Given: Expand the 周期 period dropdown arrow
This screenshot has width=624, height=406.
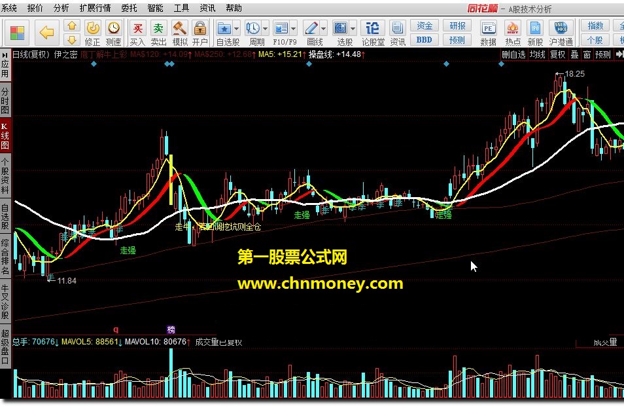Looking at the screenshot, I should (265, 29).
